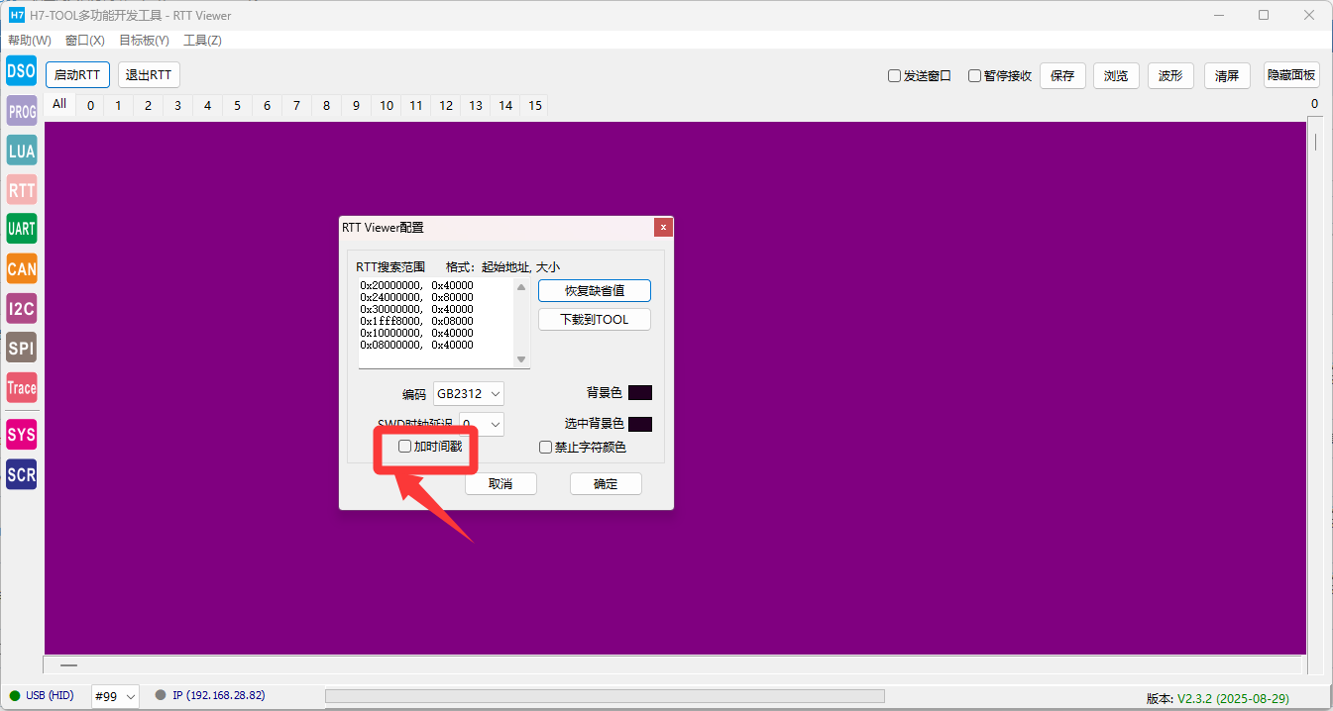Select the PROG programmer icon
This screenshot has width=1333, height=711.
click(x=21, y=111)
